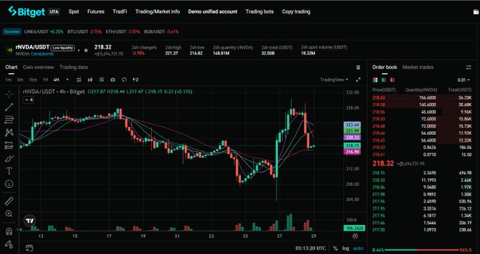Image resolution: width=480 pixels, height=254 pixels.
Task: Open the TradFi menu
Action: (x=120, y=11)
